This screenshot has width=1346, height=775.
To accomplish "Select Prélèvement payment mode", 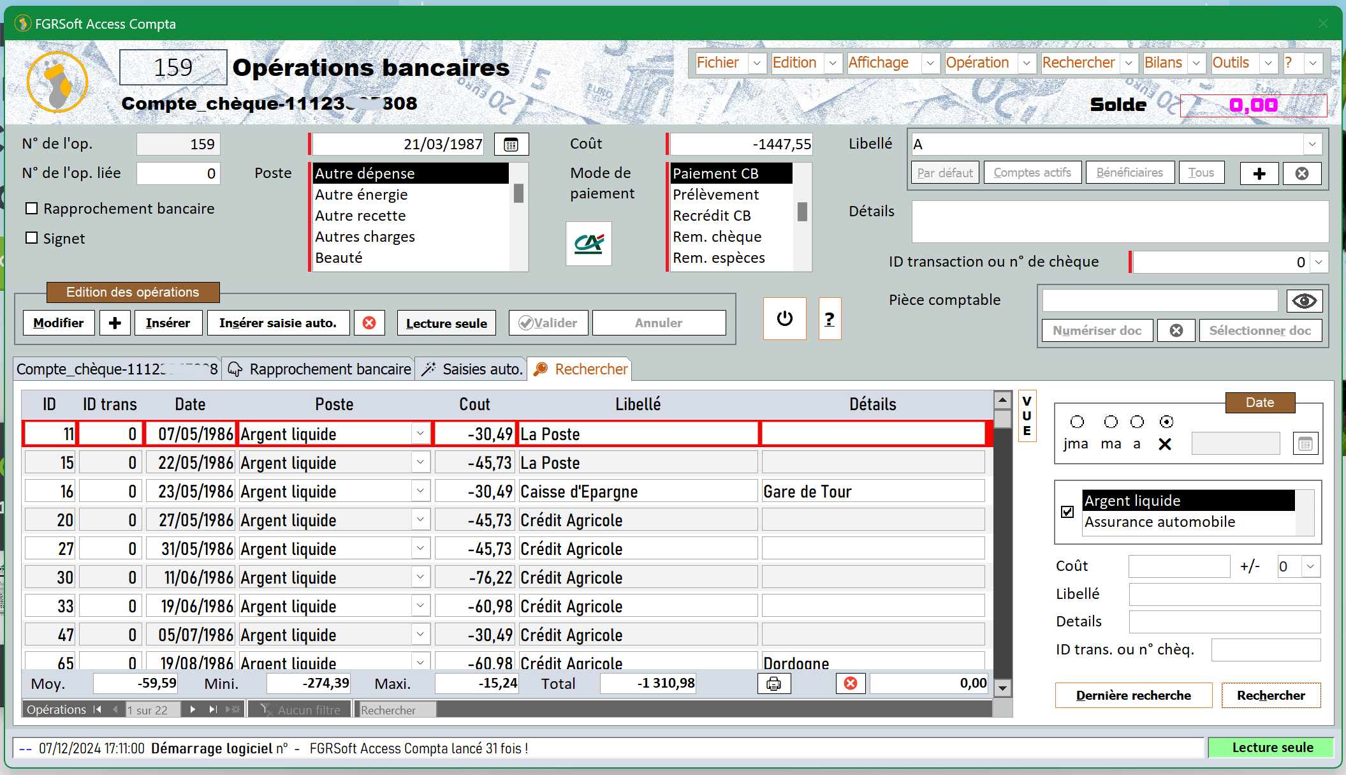I will pyautogui.click(x=731, y=195).
